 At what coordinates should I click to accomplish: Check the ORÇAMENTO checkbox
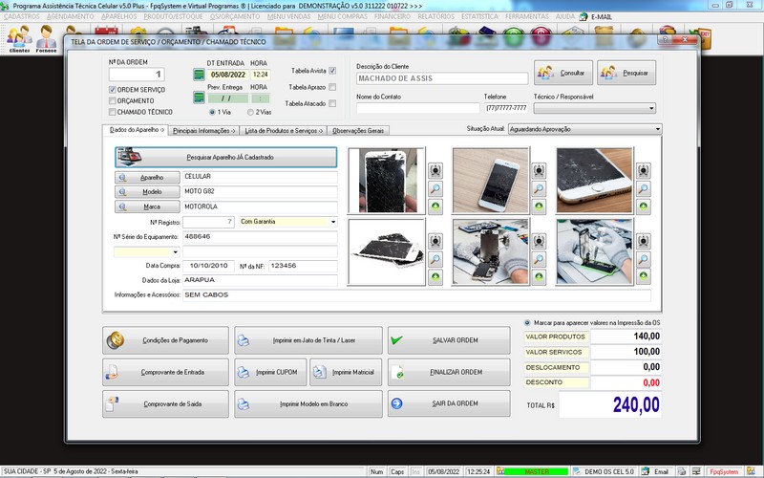pos(112,100)
